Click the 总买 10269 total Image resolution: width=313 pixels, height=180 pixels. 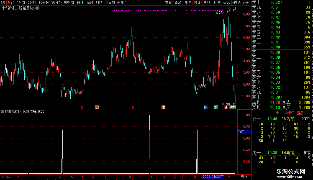296,107
